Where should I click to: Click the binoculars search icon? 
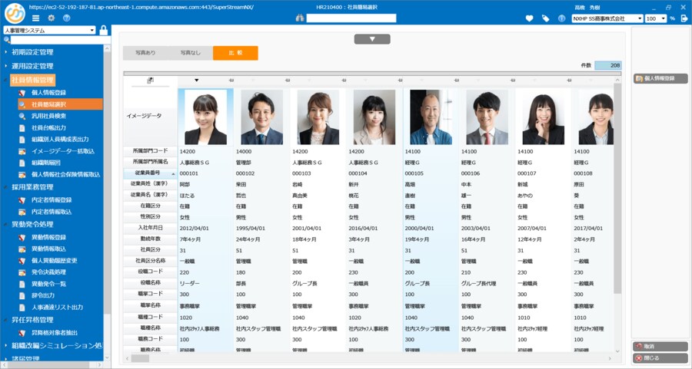tap(300, 18)
